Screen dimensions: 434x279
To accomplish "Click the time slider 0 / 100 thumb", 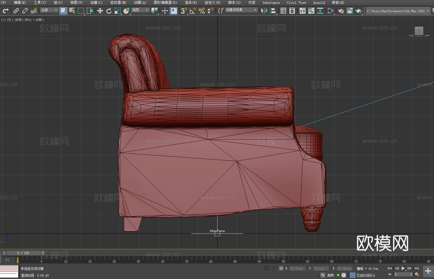I will point(23,253).
